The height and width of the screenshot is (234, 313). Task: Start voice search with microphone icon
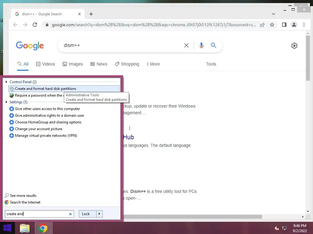[x=201, y=45]
